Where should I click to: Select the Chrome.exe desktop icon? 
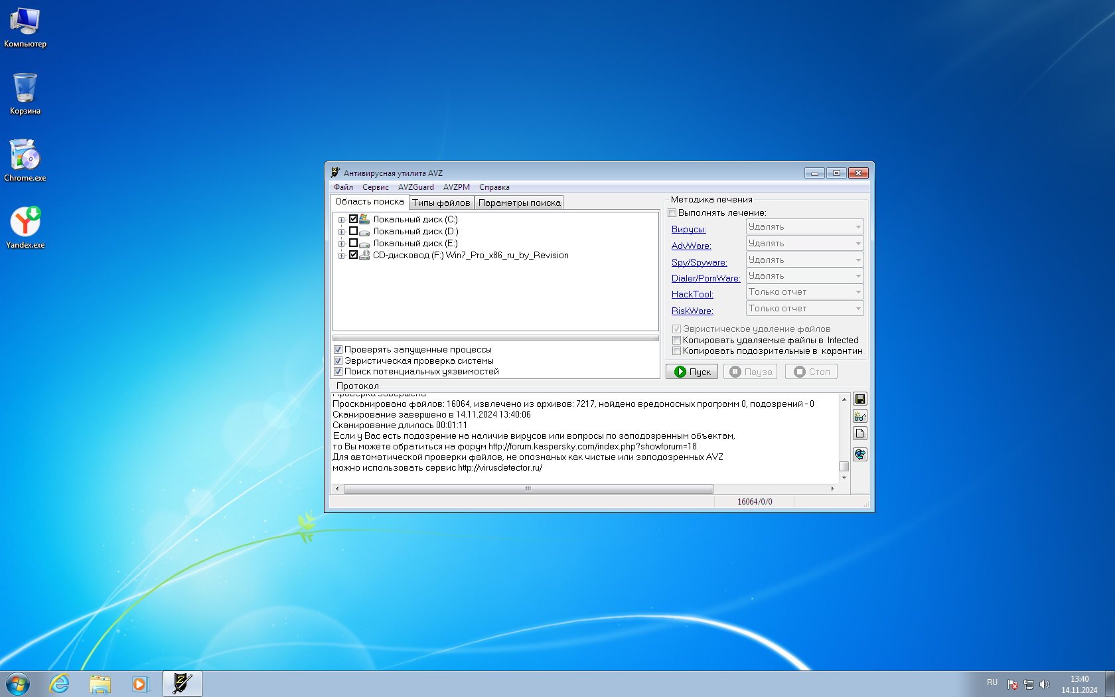(x=25, y=159)
